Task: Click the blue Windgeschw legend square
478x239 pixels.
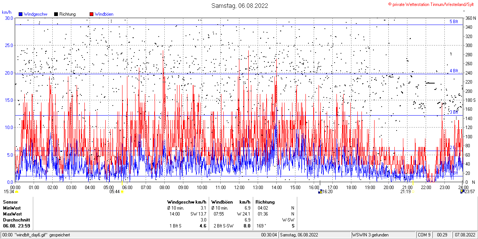Action: tap(21, 14)
